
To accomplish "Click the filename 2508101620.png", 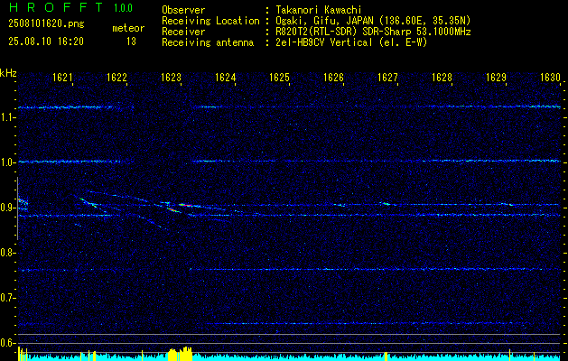I will (x=46, y=24).
